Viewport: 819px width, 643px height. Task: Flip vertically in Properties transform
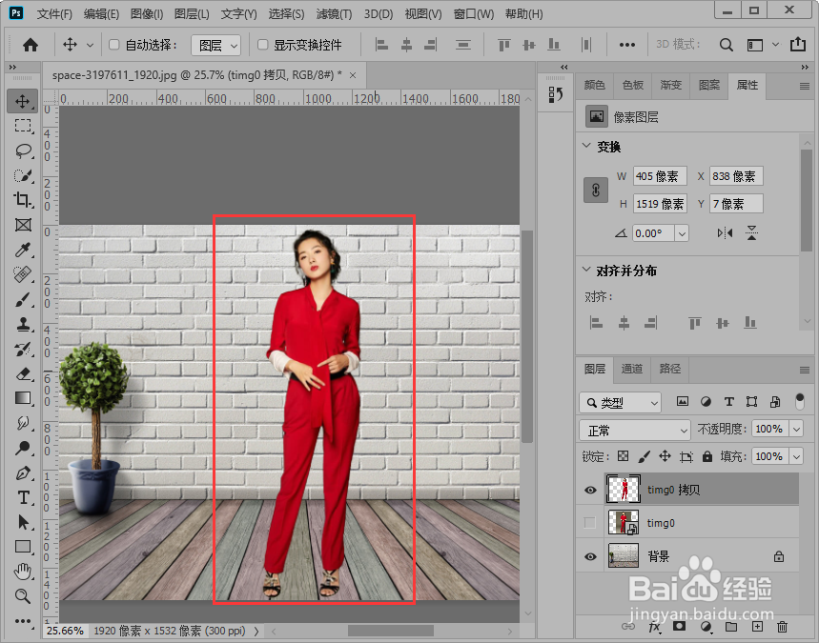coord(751,232)
